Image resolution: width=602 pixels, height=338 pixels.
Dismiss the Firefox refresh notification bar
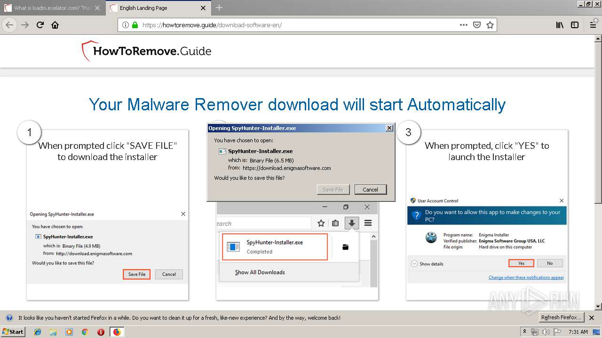coord(592,318)
